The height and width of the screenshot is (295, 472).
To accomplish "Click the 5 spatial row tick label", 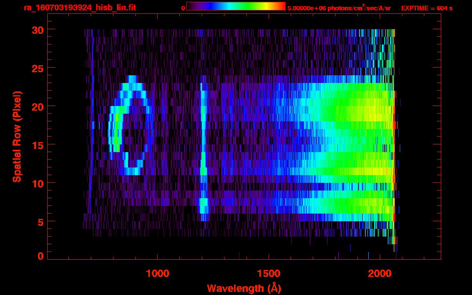I will 40,222.
